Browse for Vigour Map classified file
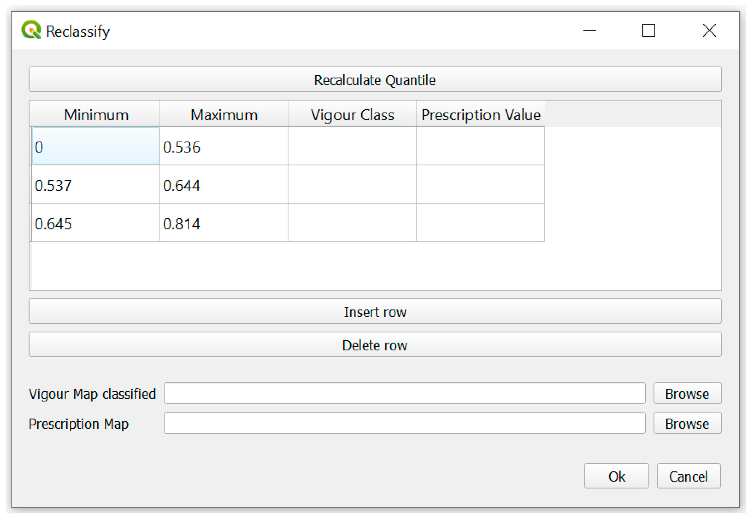This screenshot has height=521, width=753. tap(687, 393)
